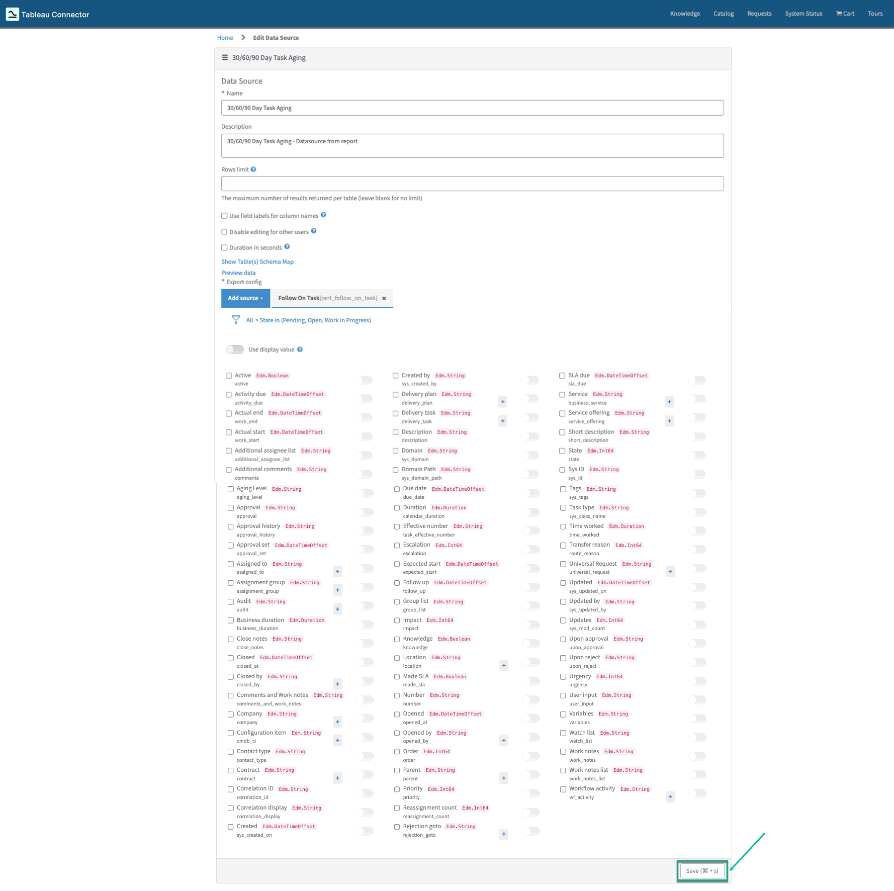Remove the Follow On Task source
This screenshot has height=891, width=894.
coord(384,298)
